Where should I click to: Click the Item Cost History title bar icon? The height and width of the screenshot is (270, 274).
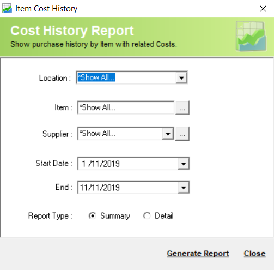tap(7, 9)
